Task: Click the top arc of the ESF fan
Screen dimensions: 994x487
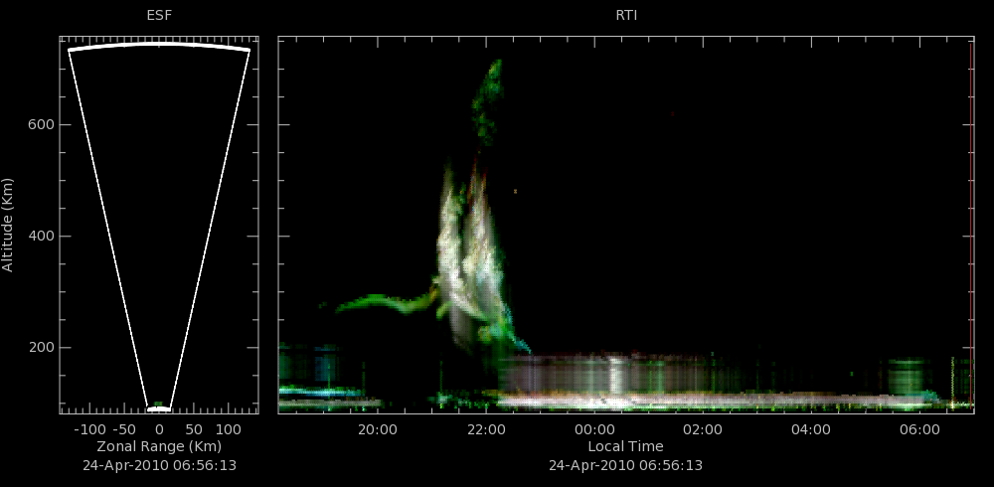Action: tap(159, 45)
